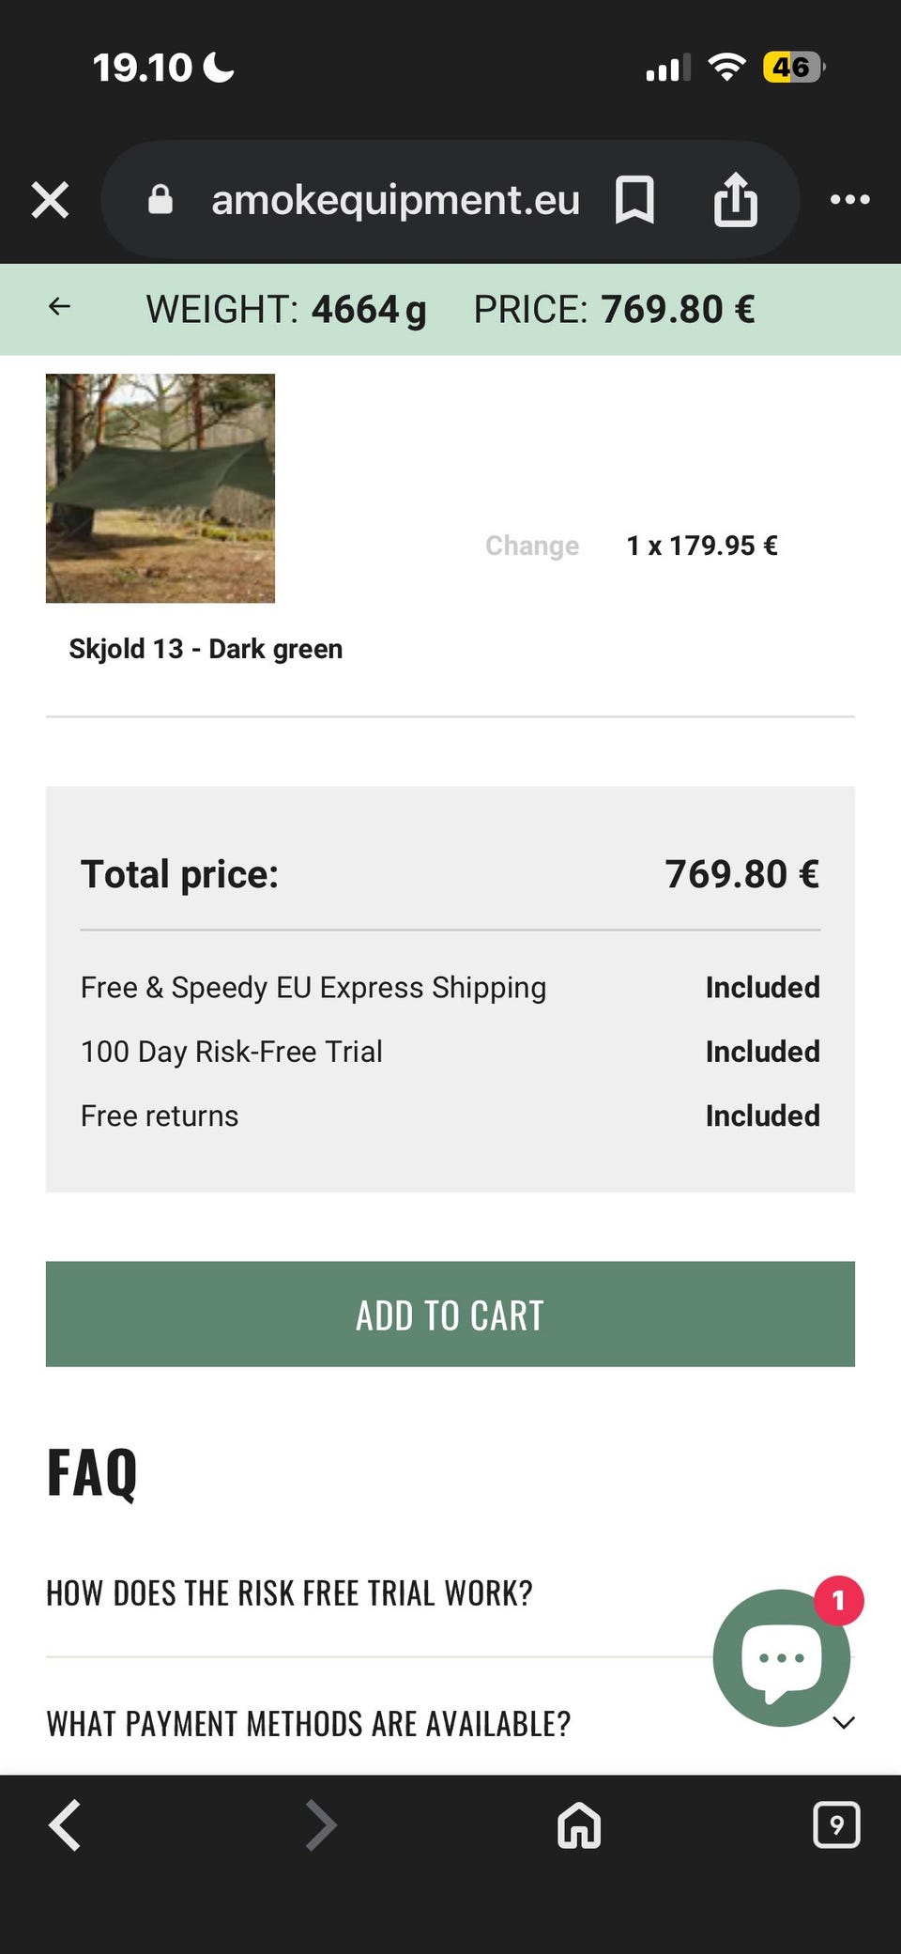Open the three-dot more options menu
901x1954 pixels.
pyautogui.click(x=849, y=200)
